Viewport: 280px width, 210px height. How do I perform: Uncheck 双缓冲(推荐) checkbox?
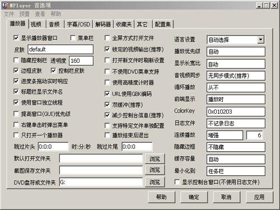[107, 105]
